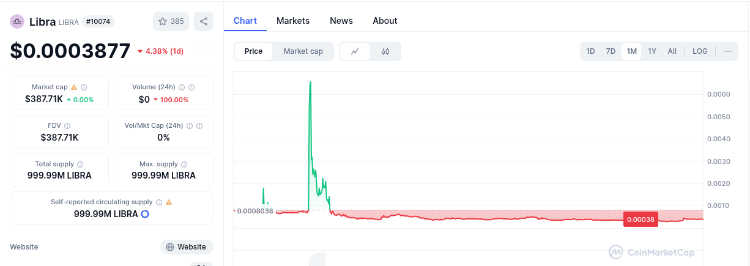Set chart range to 1Y
The image size is (750, 266).
coord(652,51)
